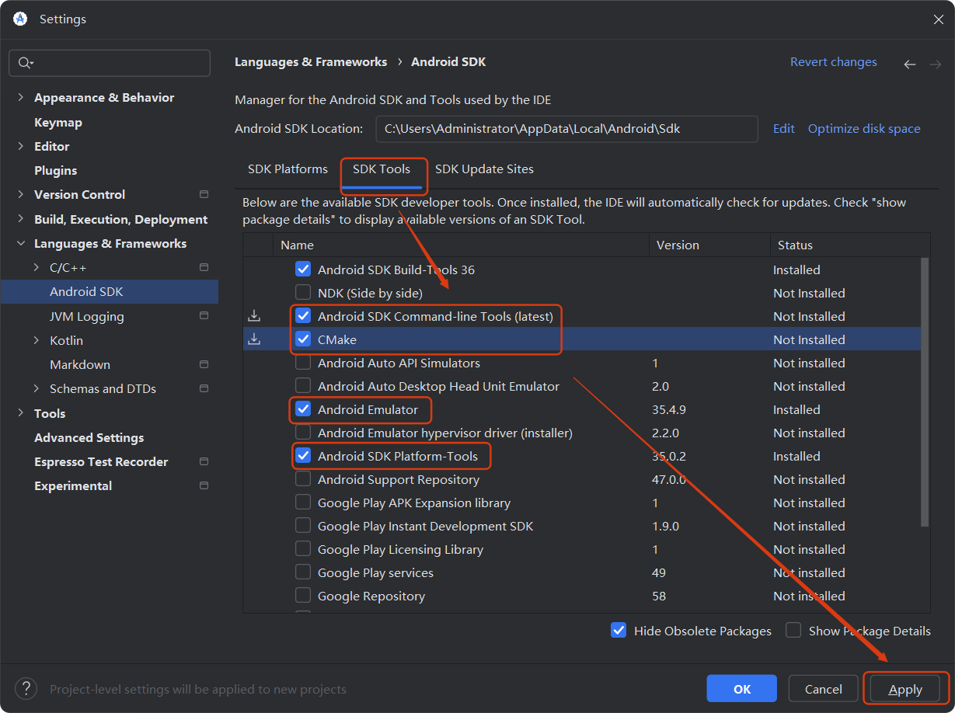Expand Schemas and DTDs node
Image resolution: width=955 pixels, height=713 pixels.
coord(37,388)
